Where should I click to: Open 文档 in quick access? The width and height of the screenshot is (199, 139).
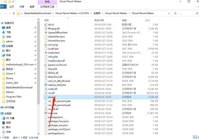click(8, 37)
